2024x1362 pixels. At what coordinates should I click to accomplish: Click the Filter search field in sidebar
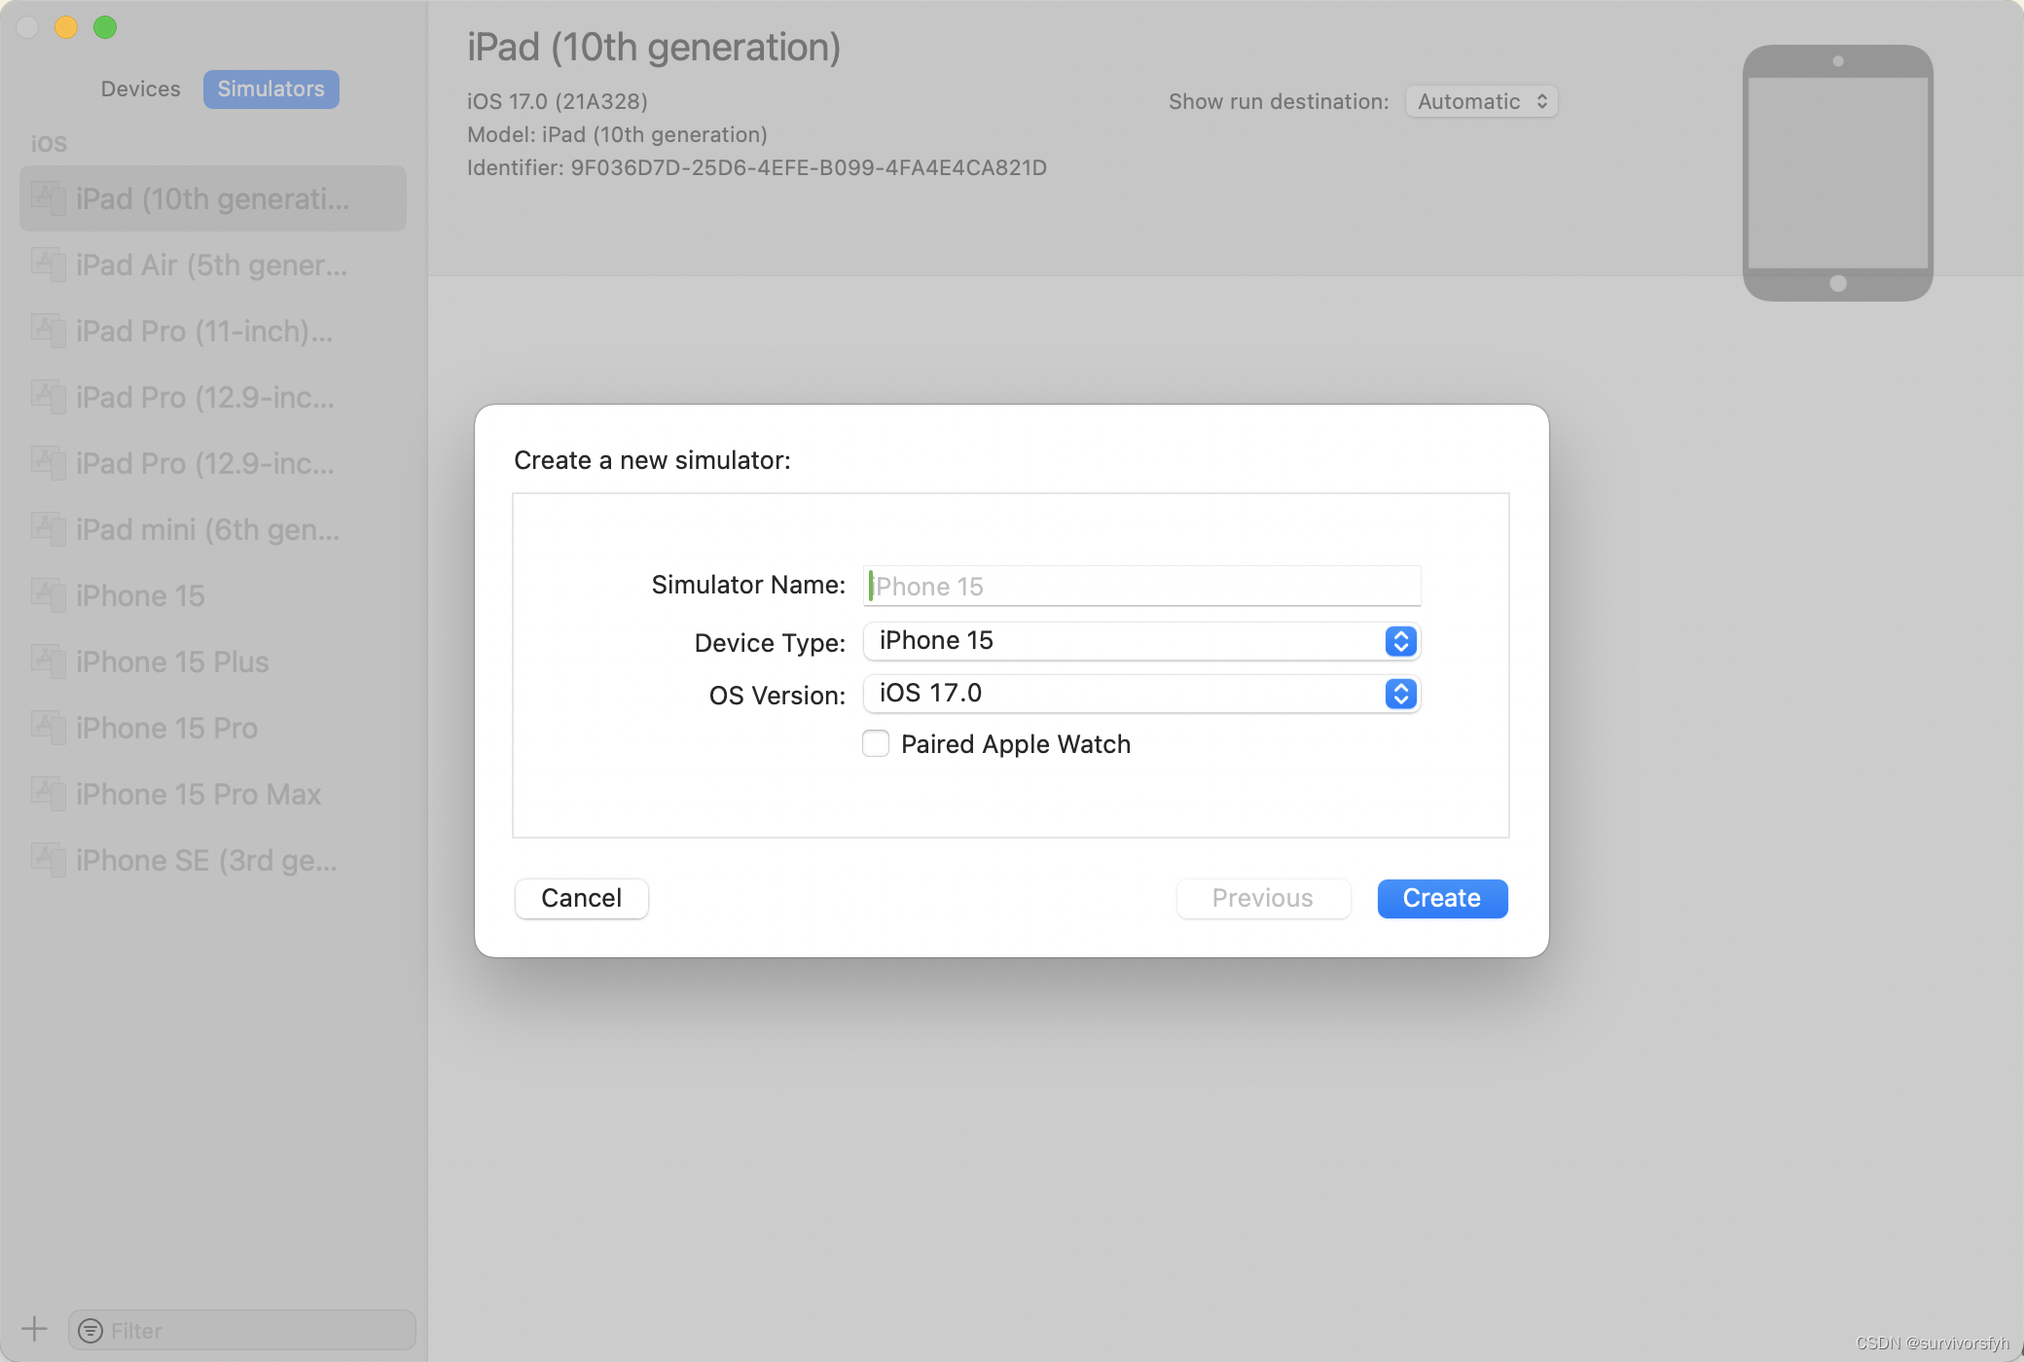242,1330
